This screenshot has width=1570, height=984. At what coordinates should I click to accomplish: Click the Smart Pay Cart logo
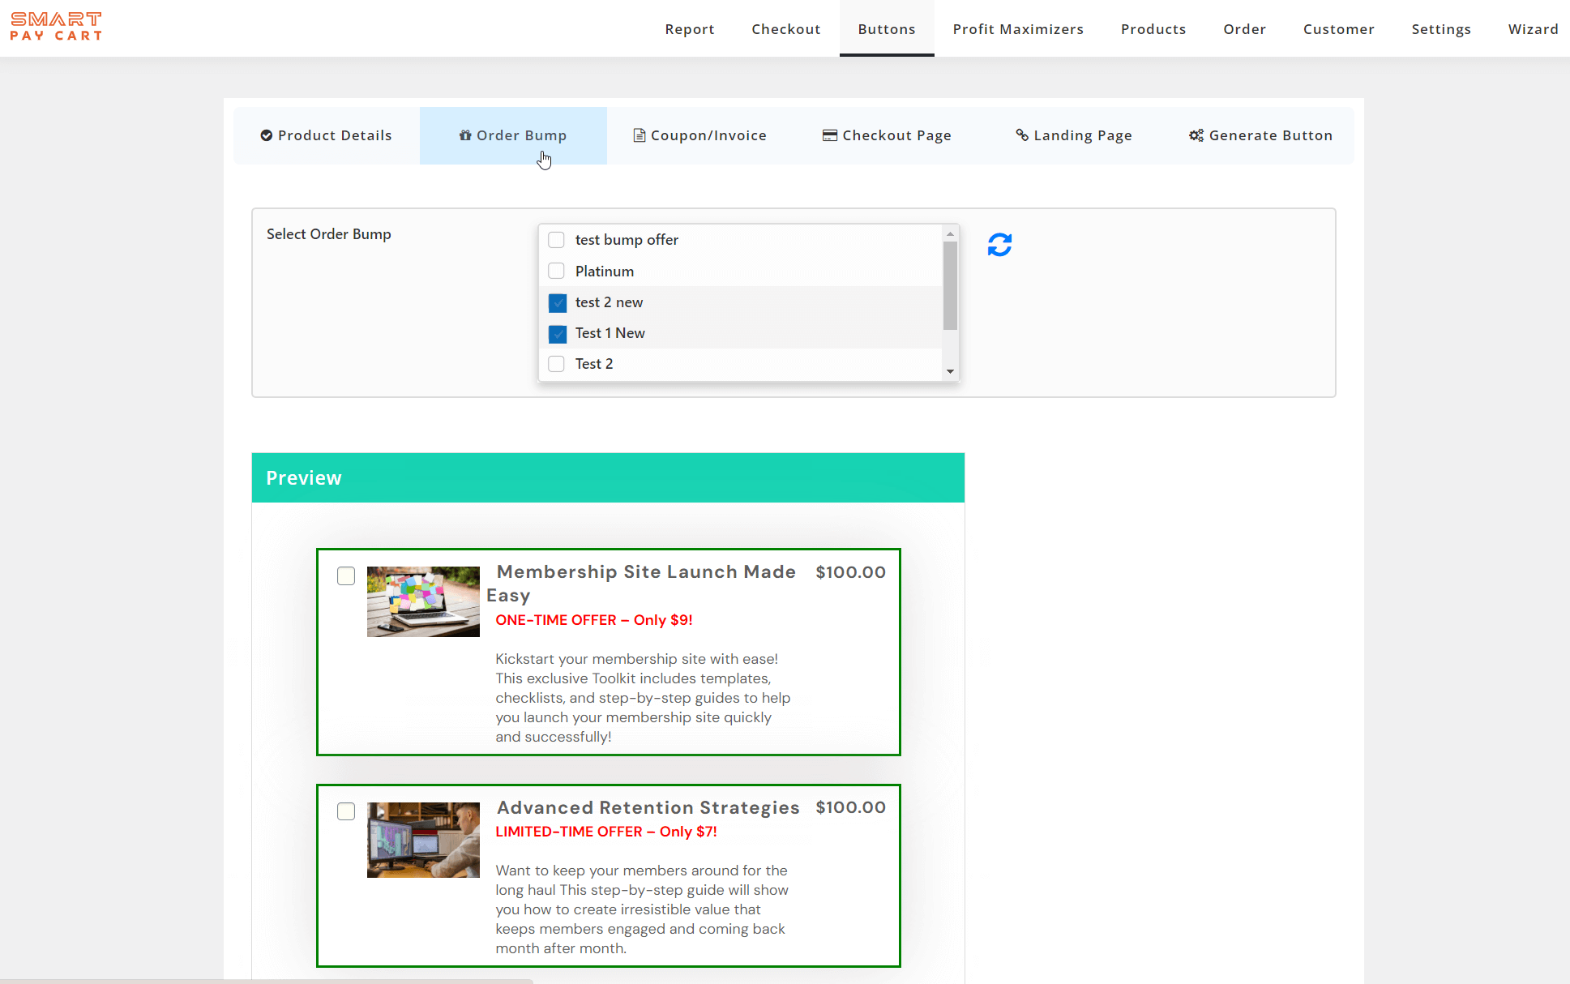click(56, 26)
